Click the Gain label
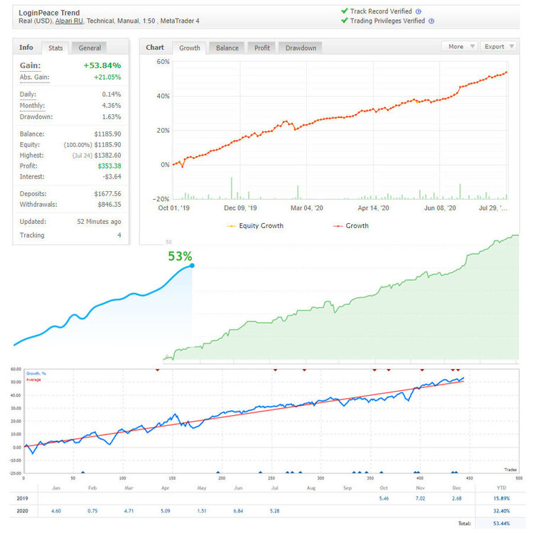This screenshot has width=533, height=533. [31, 65]
